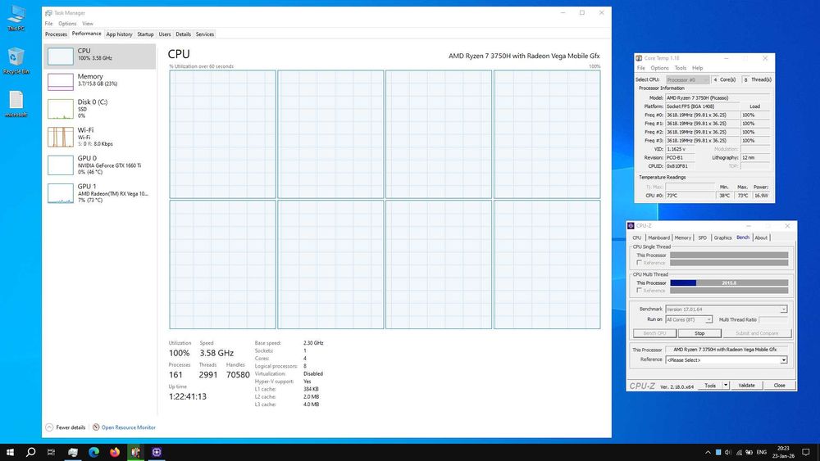Open the SPD tab in CPU-Z
The image size is (820, 461).
703,237
